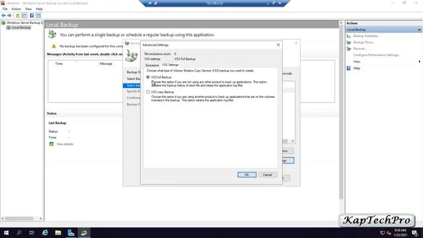The height and width of the screenshot is (238, 423).
Task: Switch to Windows Server Backup taskbar icon
Action: [x=84, y=233]
